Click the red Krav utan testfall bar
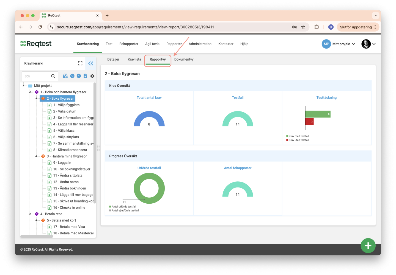Image resolution: width=396 pixels, height=275 pixels. pos(310,121)
